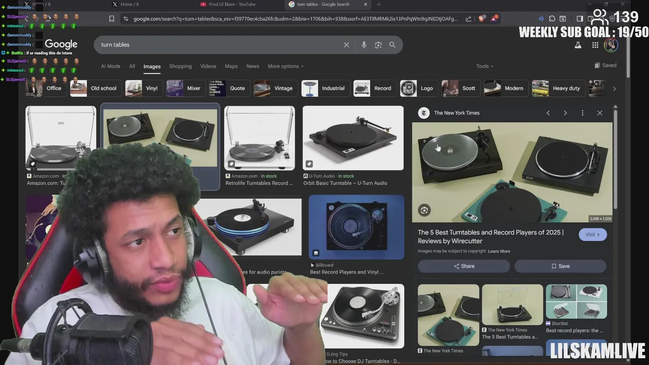Open the Orbit Basic Turntable U-Turn thumbnail

[353, 138]
